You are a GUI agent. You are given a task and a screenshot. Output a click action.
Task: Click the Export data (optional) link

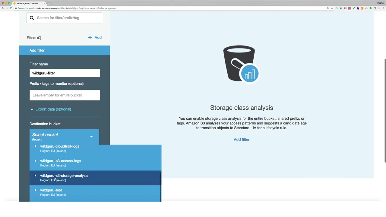point(53,109)
